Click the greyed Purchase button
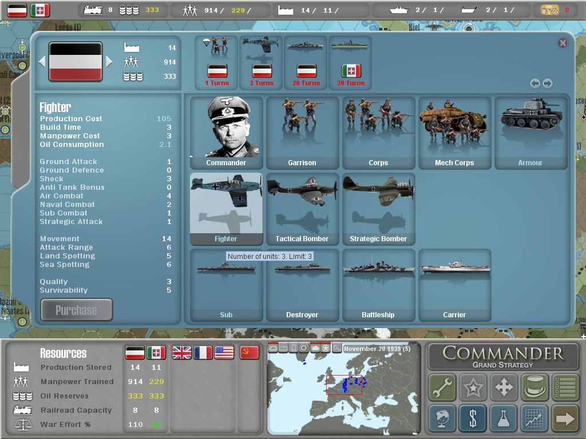 point(77,310)
